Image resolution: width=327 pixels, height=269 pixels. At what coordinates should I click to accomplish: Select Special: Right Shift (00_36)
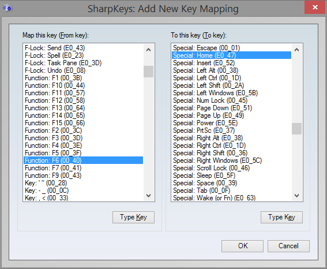pyautogui.click(x=231, y=153)
